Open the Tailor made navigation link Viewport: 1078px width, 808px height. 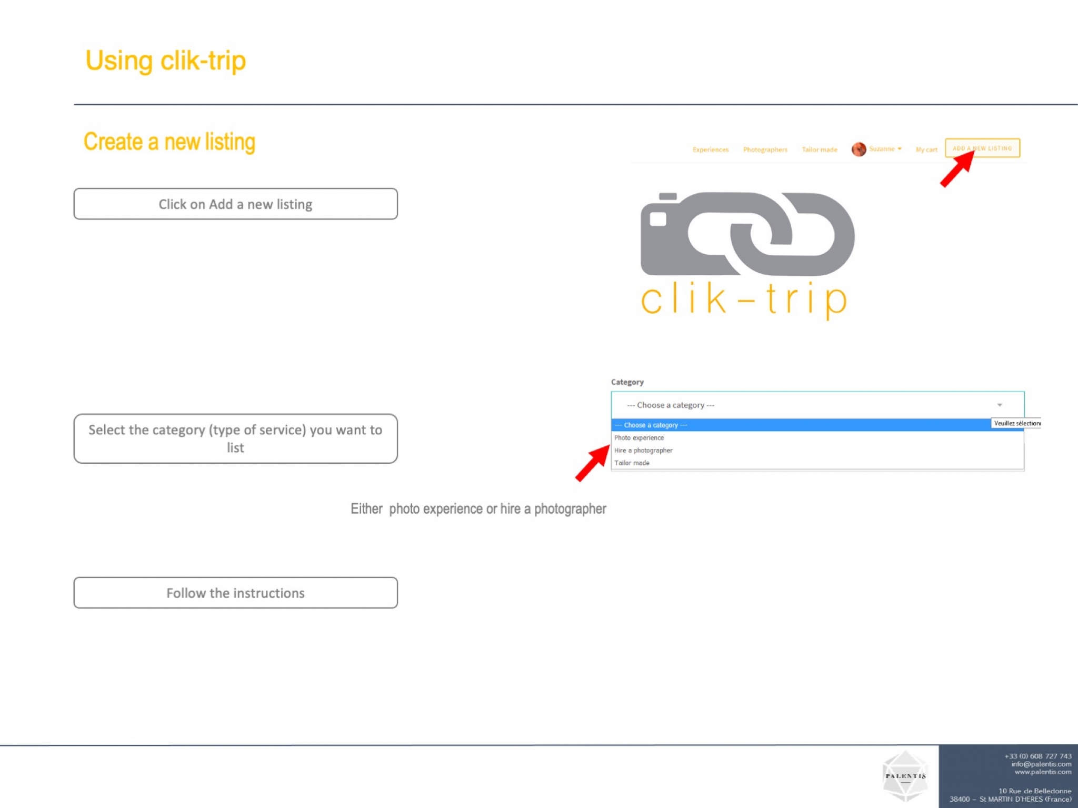pos(820,150)
